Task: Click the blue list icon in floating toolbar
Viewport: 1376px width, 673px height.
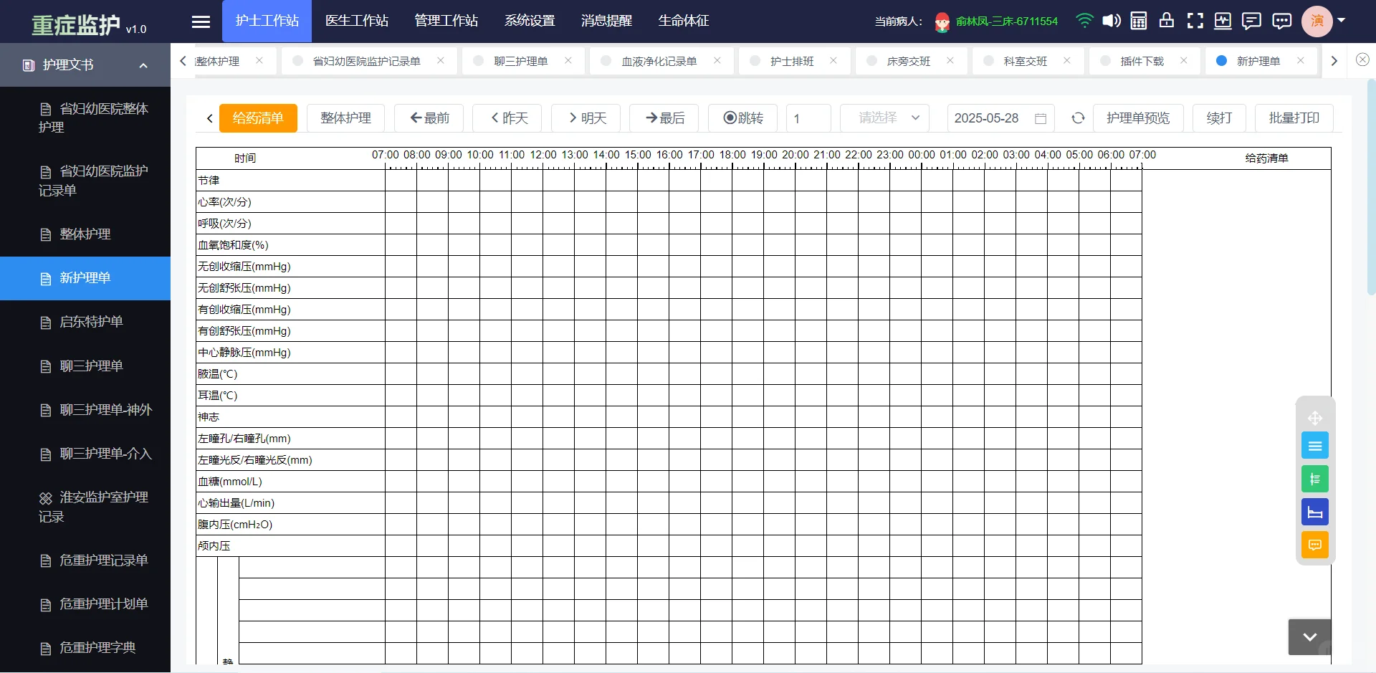Action: click(x=1315, y=445)
